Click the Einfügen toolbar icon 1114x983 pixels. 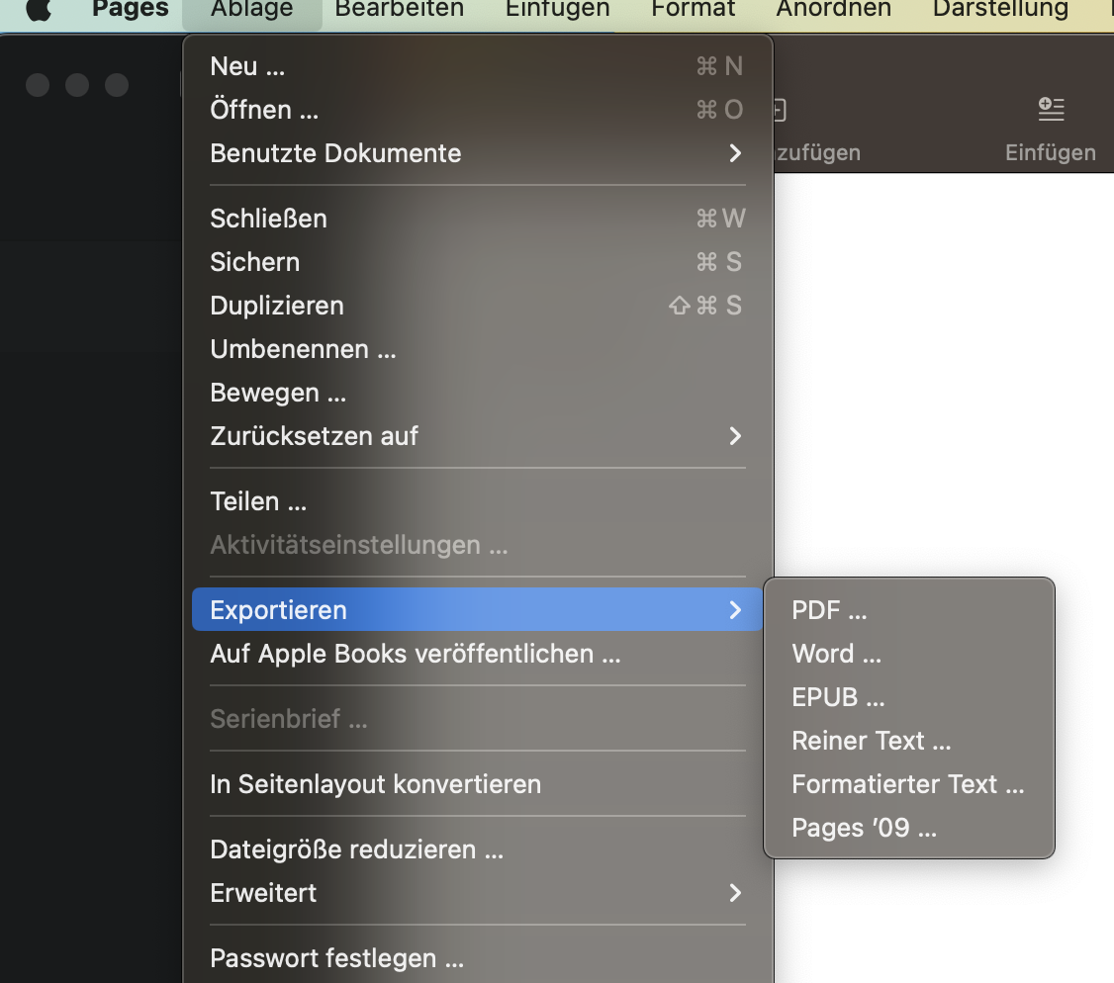1050,110
